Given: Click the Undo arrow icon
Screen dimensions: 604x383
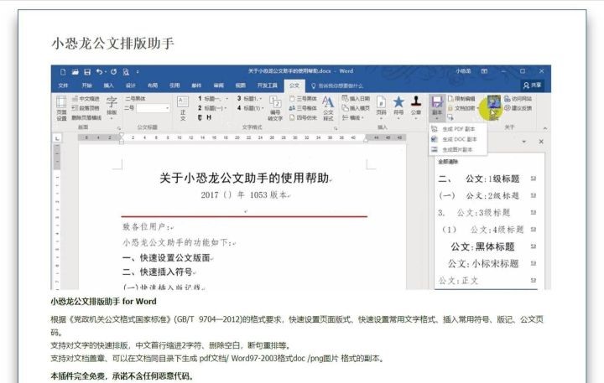Looking at the screenshot, I should [99, 72].
